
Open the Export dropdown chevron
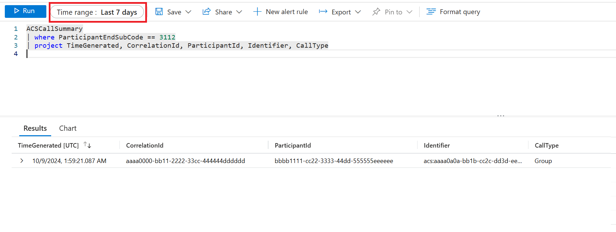(x=358, y=12)
